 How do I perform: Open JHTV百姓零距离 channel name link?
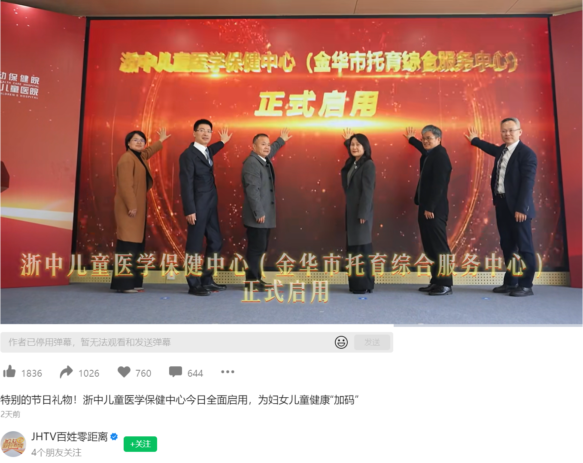tap(70, 437)
